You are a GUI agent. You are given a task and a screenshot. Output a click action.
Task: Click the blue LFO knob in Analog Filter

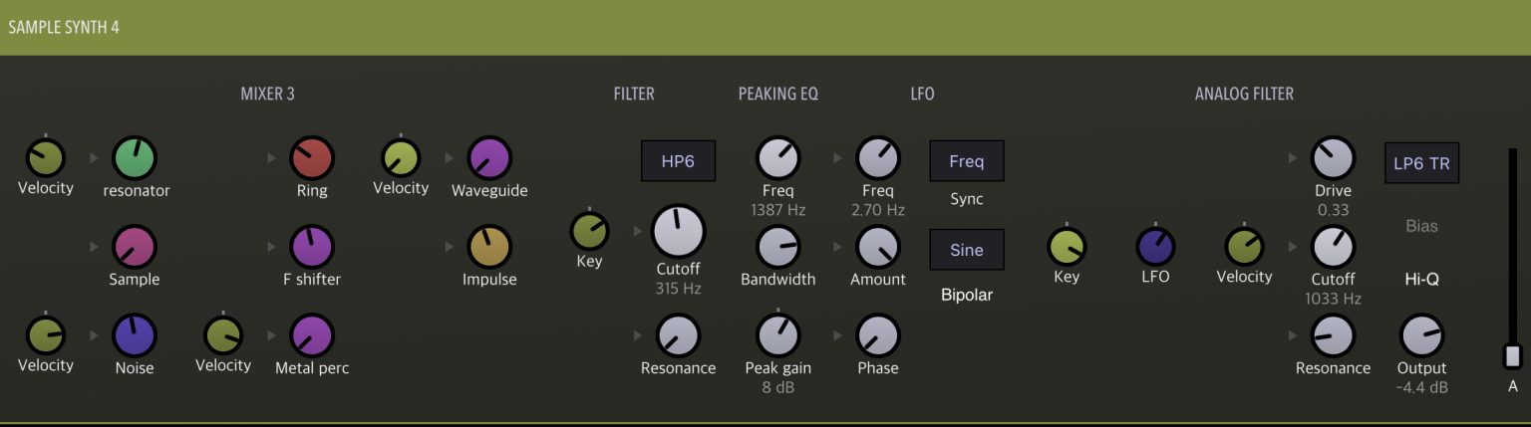tap(1155, 247)
